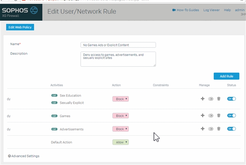The height and width of the screenshot is (165, 246).
Task: Open the Log Viewer
Action: [x=211, y=10]
